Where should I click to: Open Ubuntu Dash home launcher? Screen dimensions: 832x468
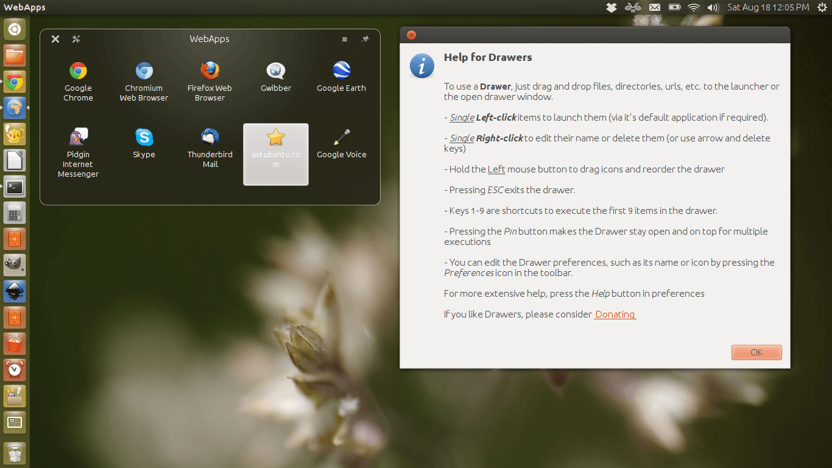pyautogui.click(x=15, y=29)
